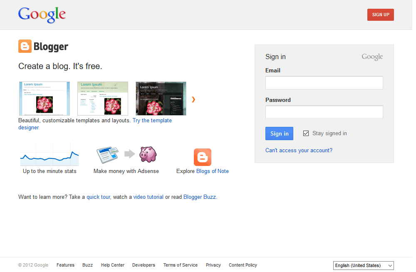Click the piggy bank Adsense icon
Viewport: 416px width, 272px height.
click(x=148, y=154)
